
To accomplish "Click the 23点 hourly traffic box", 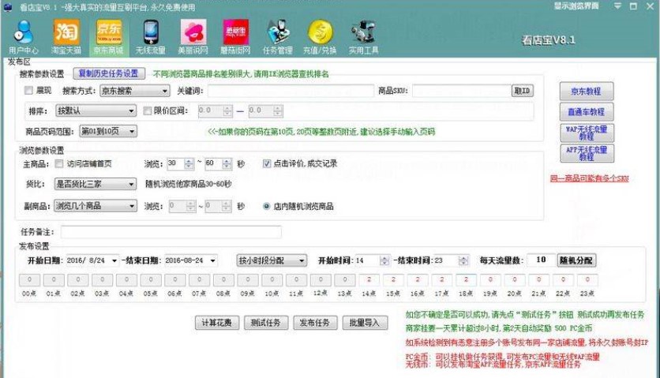I will (587, 280).
